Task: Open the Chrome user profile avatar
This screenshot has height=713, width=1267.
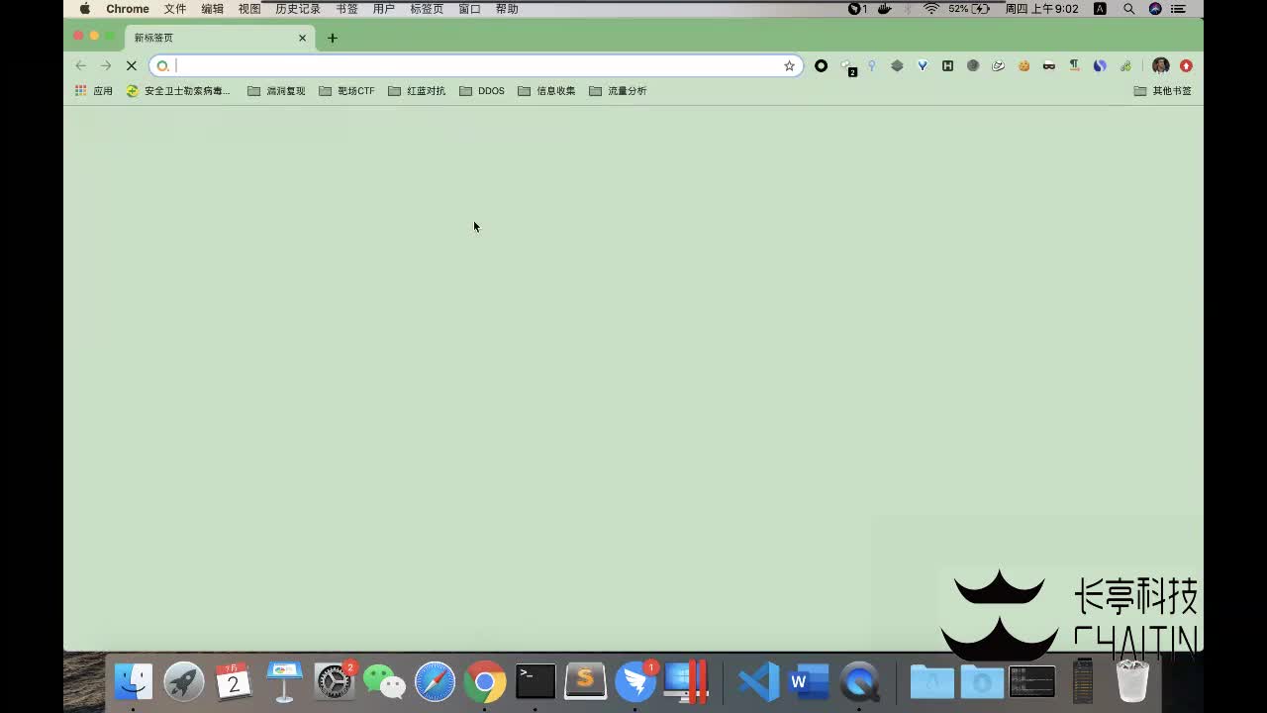Action: 1161,65
